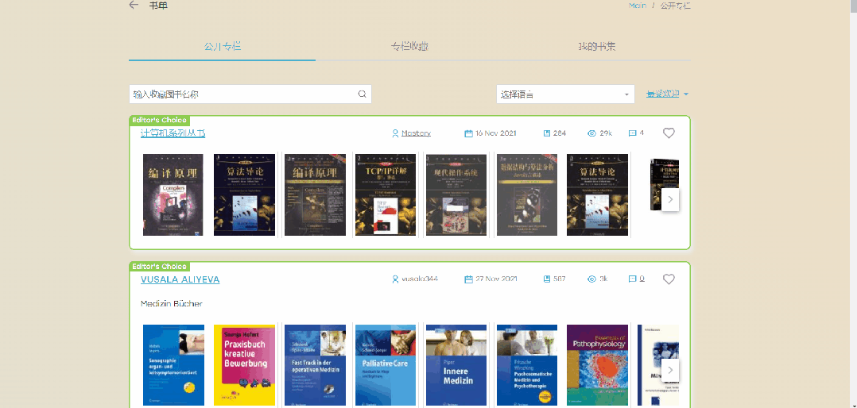
Task: Click the book count icon showing 587
Action: point(547,279)
